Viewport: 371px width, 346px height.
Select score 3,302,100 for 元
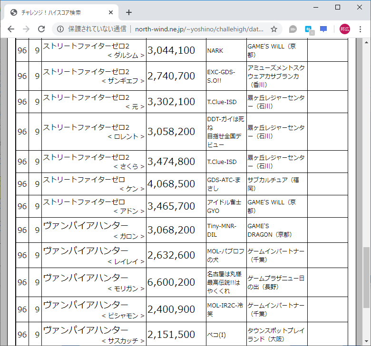pyautogui.click(x=171, y=102)
